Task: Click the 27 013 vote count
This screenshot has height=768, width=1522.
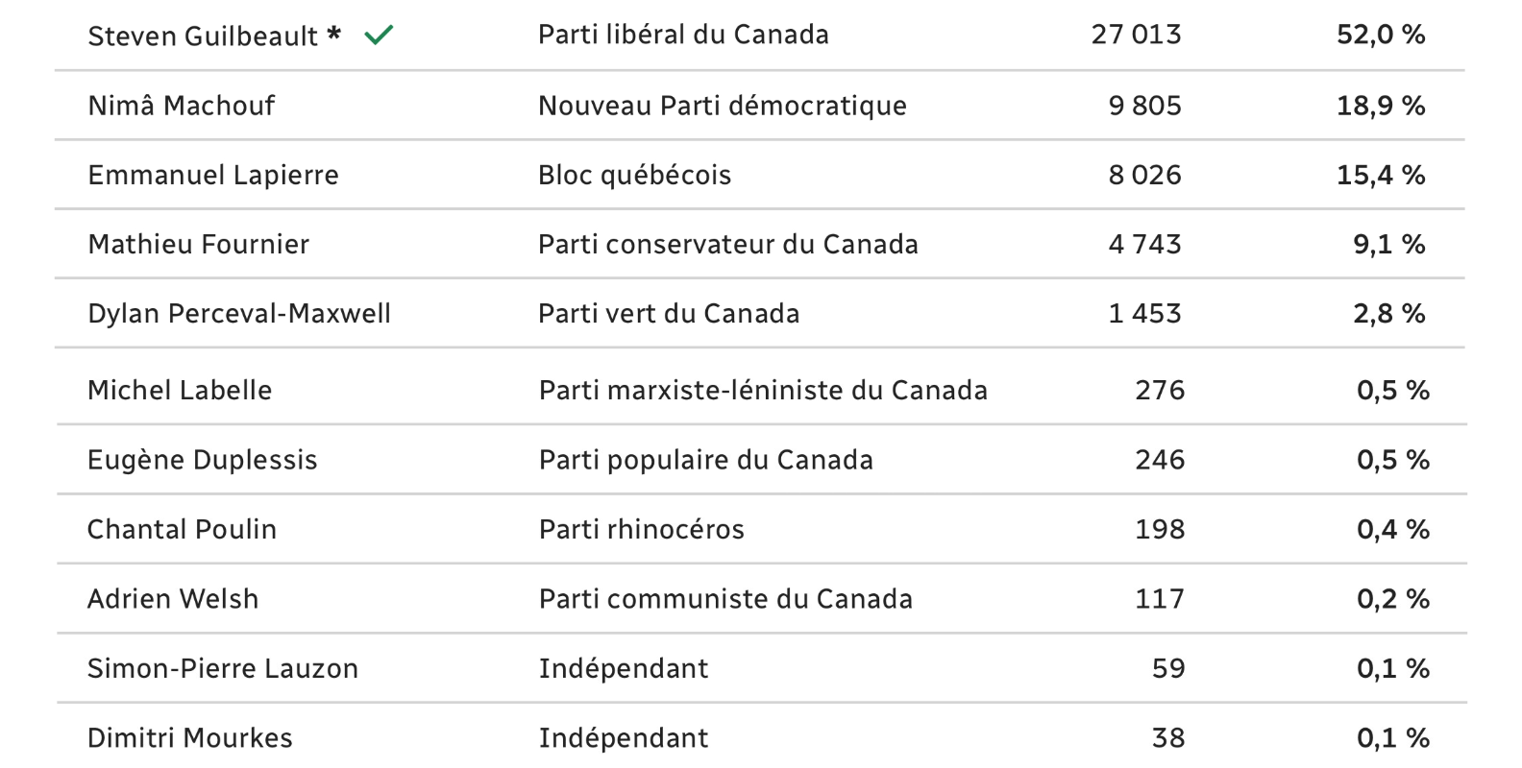Action: click(x=1137, y=35)
